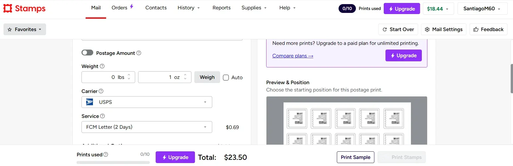Click the Prints used info icon
The image size is (513, 166).
tap(106, 155)
